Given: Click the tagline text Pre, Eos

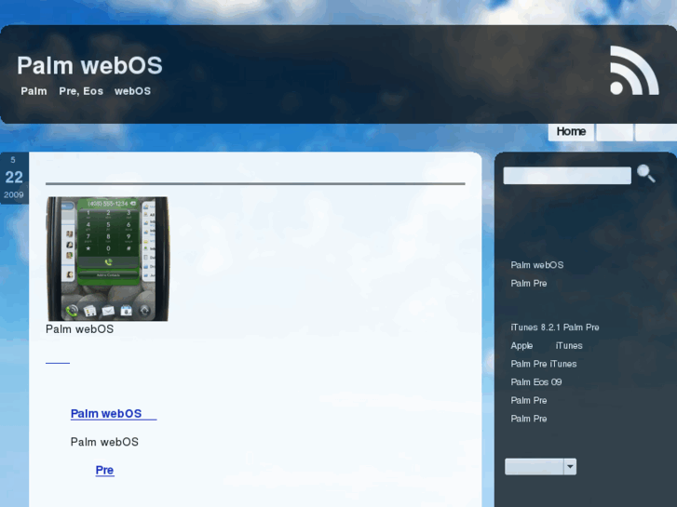Looking at the screenshot, I should click(81, 91).
